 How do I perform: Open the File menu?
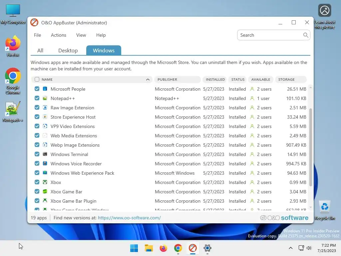tap(37, 35)
